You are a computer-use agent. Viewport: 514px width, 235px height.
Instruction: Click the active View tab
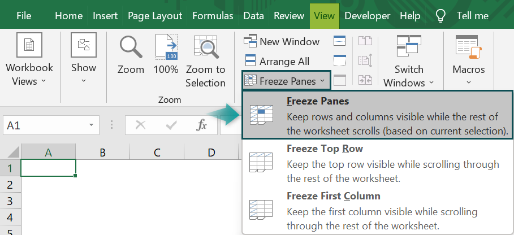(x=324, y=16)
